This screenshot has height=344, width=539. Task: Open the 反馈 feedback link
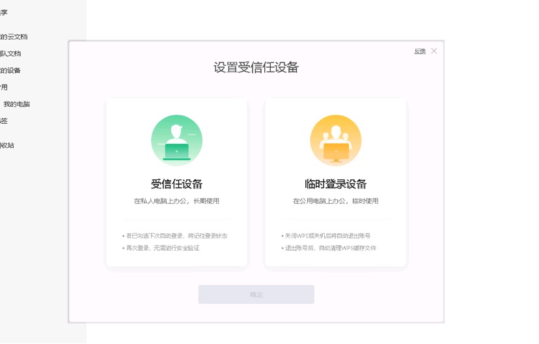[420, 51]
